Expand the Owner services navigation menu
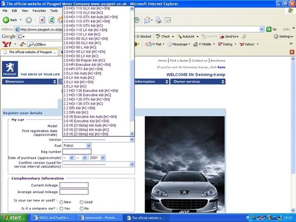 pos(198,81)
